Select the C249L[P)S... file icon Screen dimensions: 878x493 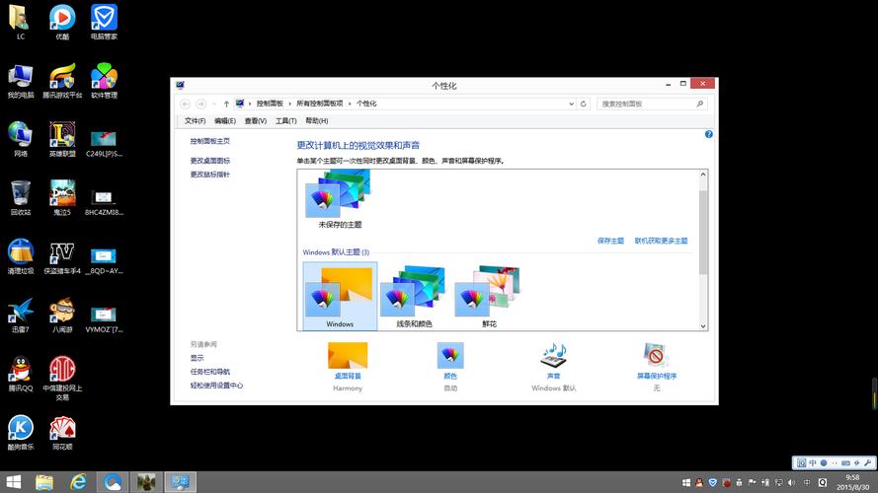104,143
